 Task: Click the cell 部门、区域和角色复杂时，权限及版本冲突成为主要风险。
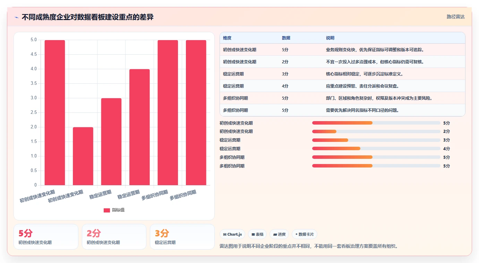pyautogui.click(x=379, y=98)
